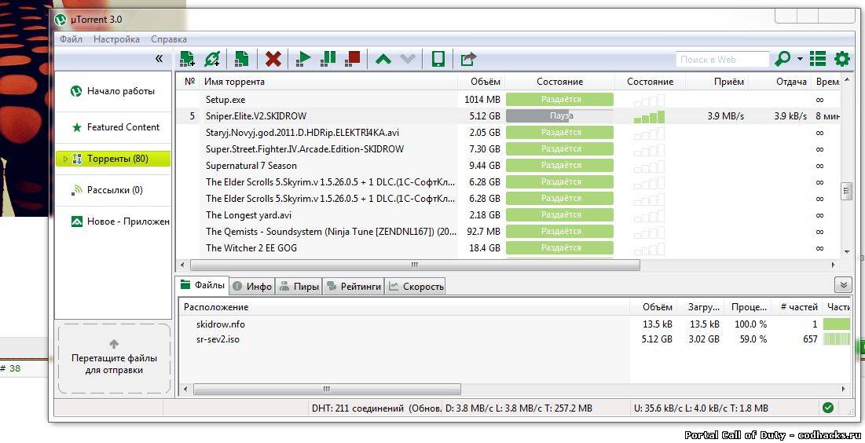
Task: Switch to the Рейтинги tab
Action: (354, 287)
